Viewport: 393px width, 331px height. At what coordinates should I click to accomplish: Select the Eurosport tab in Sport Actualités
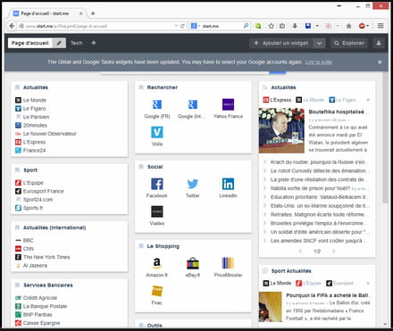(x=339, y=283)
